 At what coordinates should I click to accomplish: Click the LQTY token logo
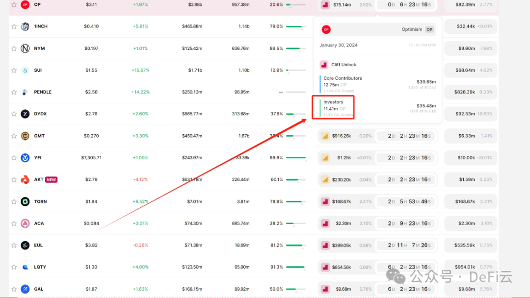tap(25, 267)
